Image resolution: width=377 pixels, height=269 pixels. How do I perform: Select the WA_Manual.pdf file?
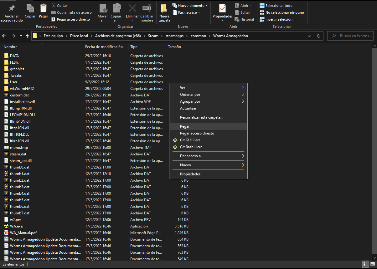(x=23, y=233)
